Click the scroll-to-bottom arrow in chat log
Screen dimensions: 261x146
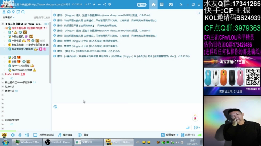199,13
